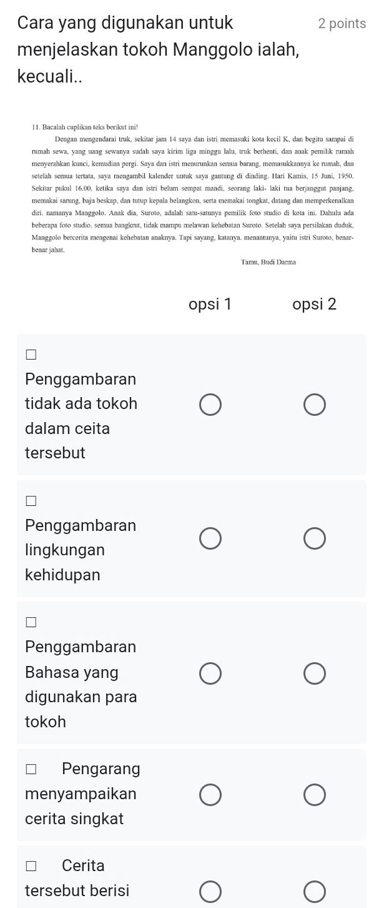Image resolution: width=384 pixels, height=908 pixels.
Task: Select opsi 1 for "Penggambaran tidak ada tokoh"
Action: (x=210, y=405)
